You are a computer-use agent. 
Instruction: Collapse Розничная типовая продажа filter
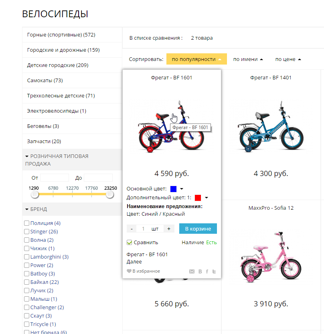pos(72,160)
